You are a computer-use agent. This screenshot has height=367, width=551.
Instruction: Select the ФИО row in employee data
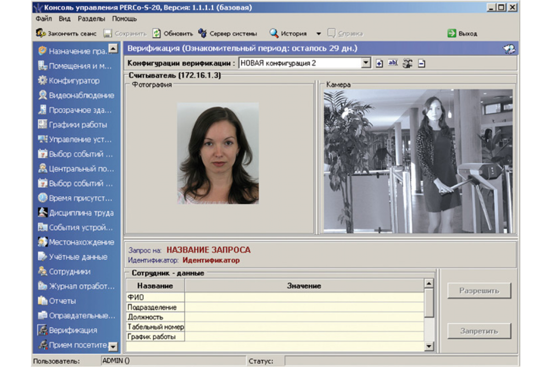(275, 297)
